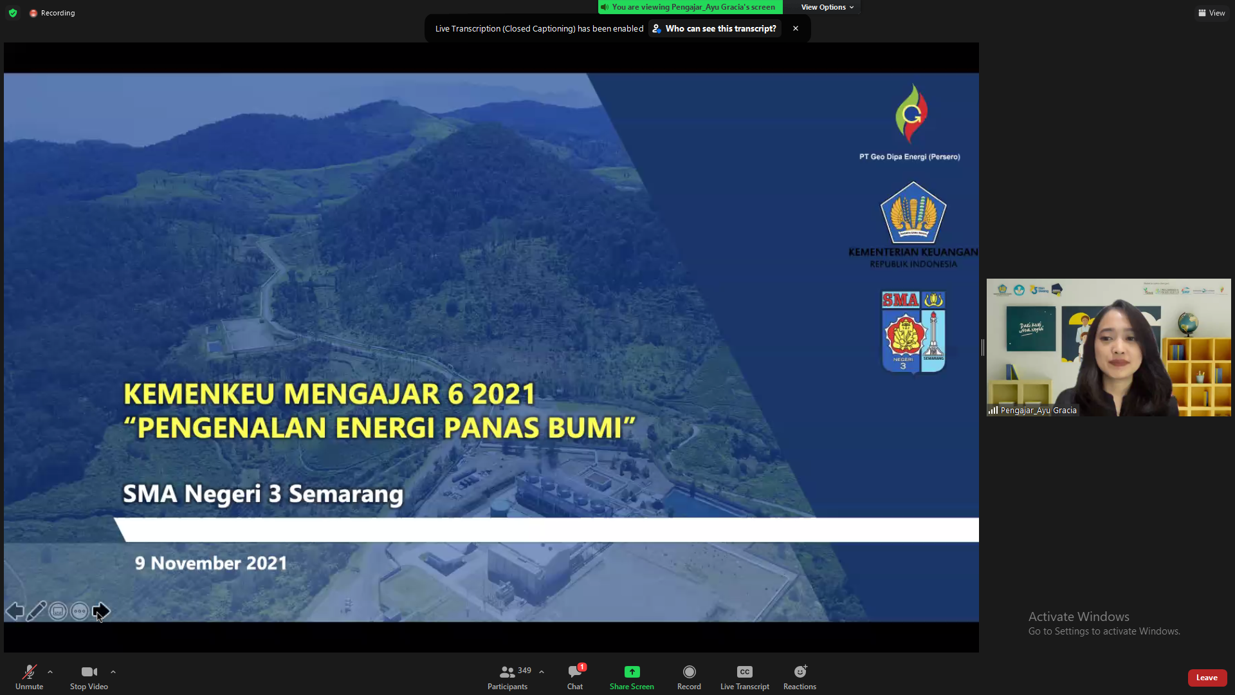
Task: Click the green Share Screen button
Action: pos(632,677)
